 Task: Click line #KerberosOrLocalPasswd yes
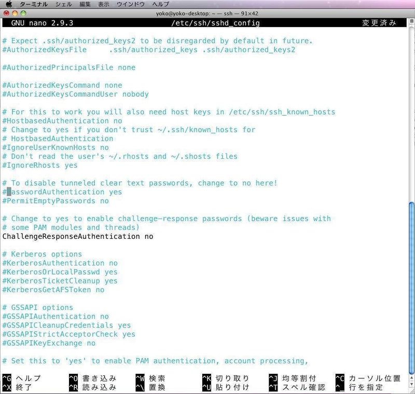(x=60, y=272)
